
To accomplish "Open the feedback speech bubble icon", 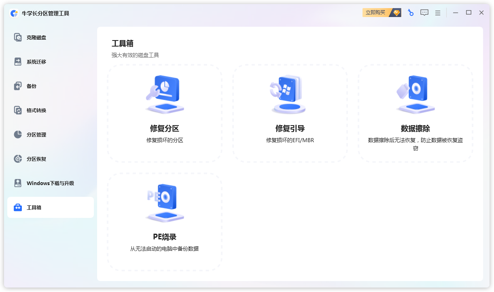I will pyautogui.click(x=424, y=13).
